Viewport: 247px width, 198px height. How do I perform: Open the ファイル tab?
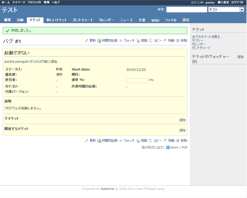(x=171, y=20)
